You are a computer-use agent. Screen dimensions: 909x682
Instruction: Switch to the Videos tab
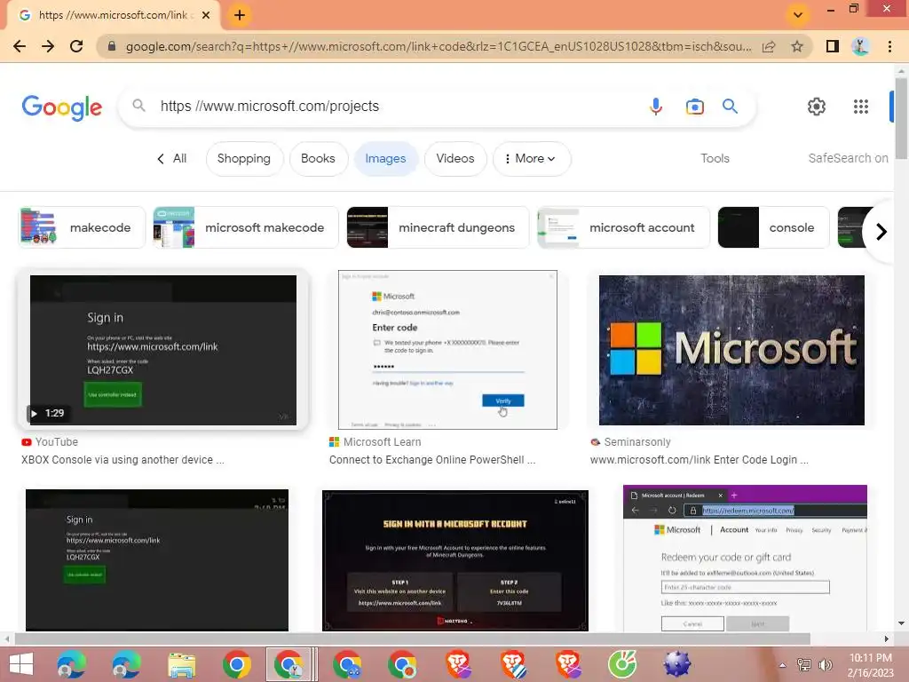point(455,158)
